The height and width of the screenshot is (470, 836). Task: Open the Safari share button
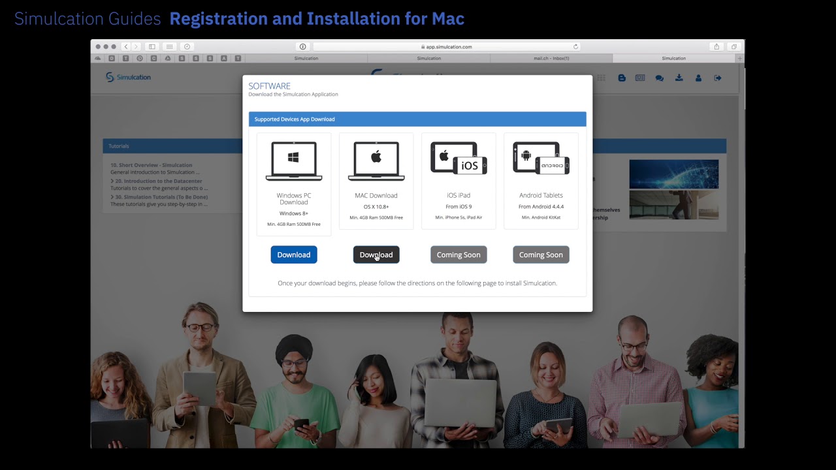(x=716, y=46)
